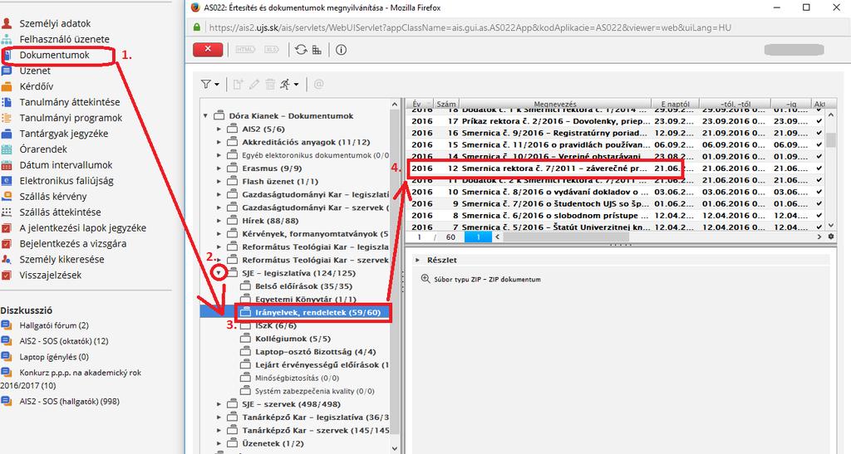Toggle the Akt checkmark for Smernica č. 11/2016
851x454 pixels.
coord(819,145)
